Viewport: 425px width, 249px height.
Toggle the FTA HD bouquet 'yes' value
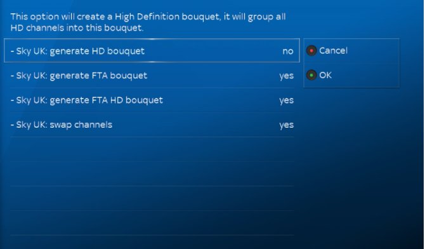(287, 100)
